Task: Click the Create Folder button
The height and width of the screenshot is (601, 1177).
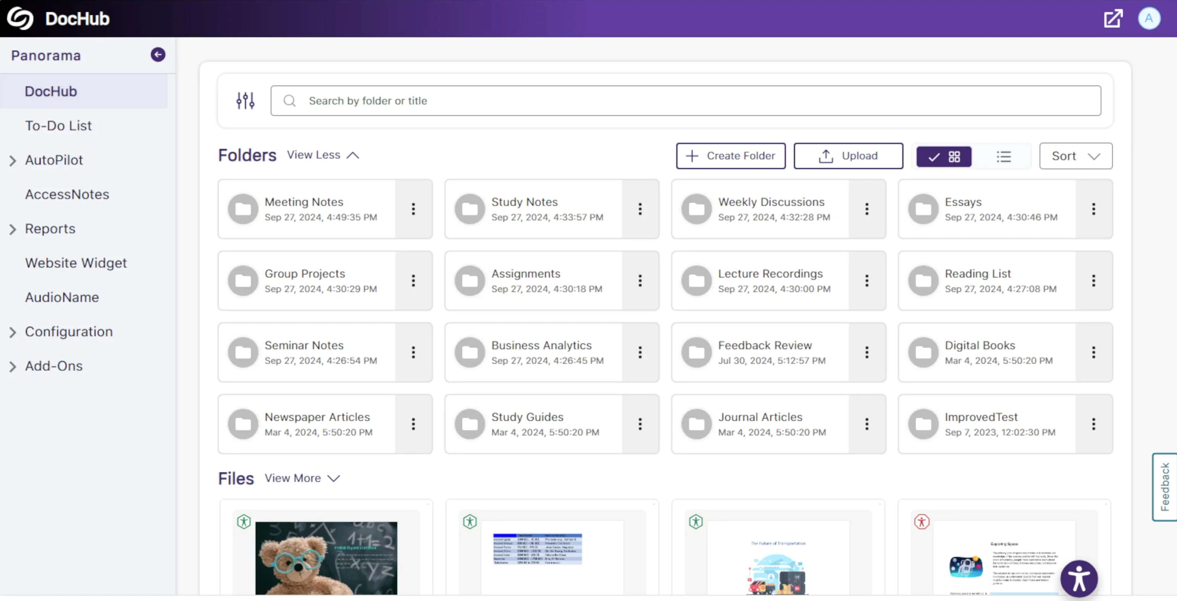Action: coord(731,156)
